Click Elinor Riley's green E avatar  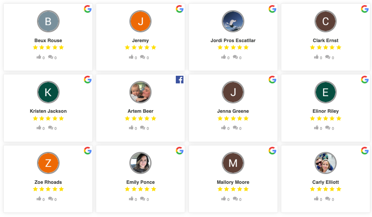coord(326,92)
